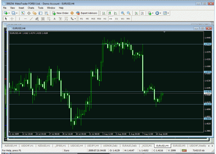Click the Indicators list icon
The width and height of the screenshot is (216, 154).
[149, 13]
